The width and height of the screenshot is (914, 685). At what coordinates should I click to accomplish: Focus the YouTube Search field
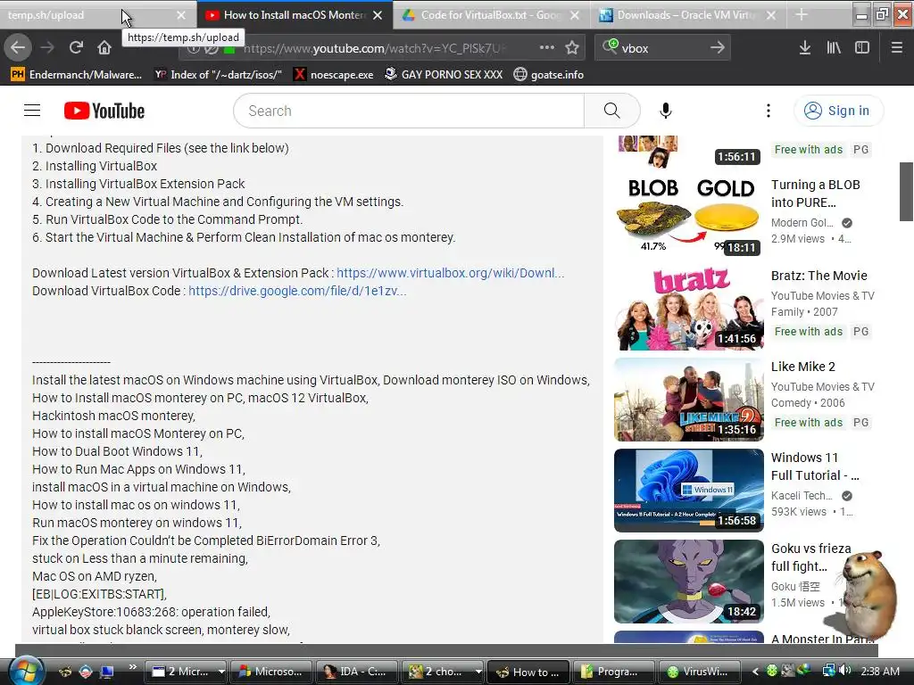(409, 111)
